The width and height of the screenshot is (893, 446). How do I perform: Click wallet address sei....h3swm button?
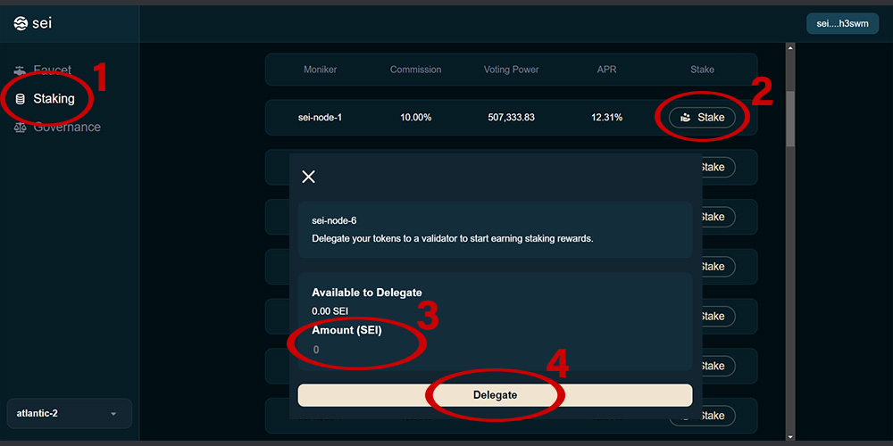pyautogui.click(x=842, y=24)
